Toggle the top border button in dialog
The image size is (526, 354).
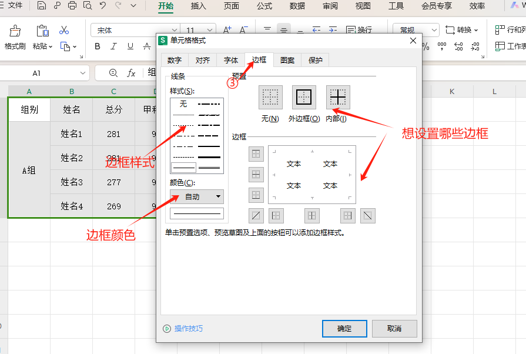[256, 154]
